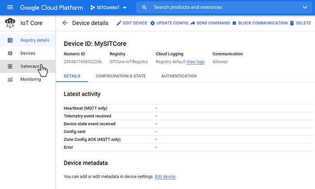
Task: Open Devices in the sidebar
Action: (x=28, y=53)
